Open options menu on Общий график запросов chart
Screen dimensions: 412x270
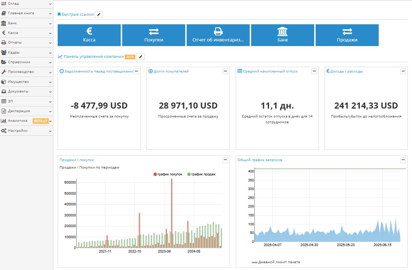pyautogui.click(x=403, y=160)
